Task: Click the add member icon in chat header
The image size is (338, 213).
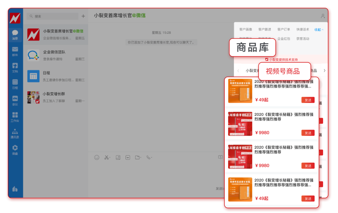Action: point(323,16)
